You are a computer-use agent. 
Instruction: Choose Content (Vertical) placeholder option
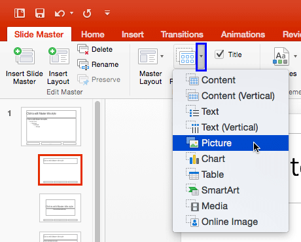[x=230, y=96]
